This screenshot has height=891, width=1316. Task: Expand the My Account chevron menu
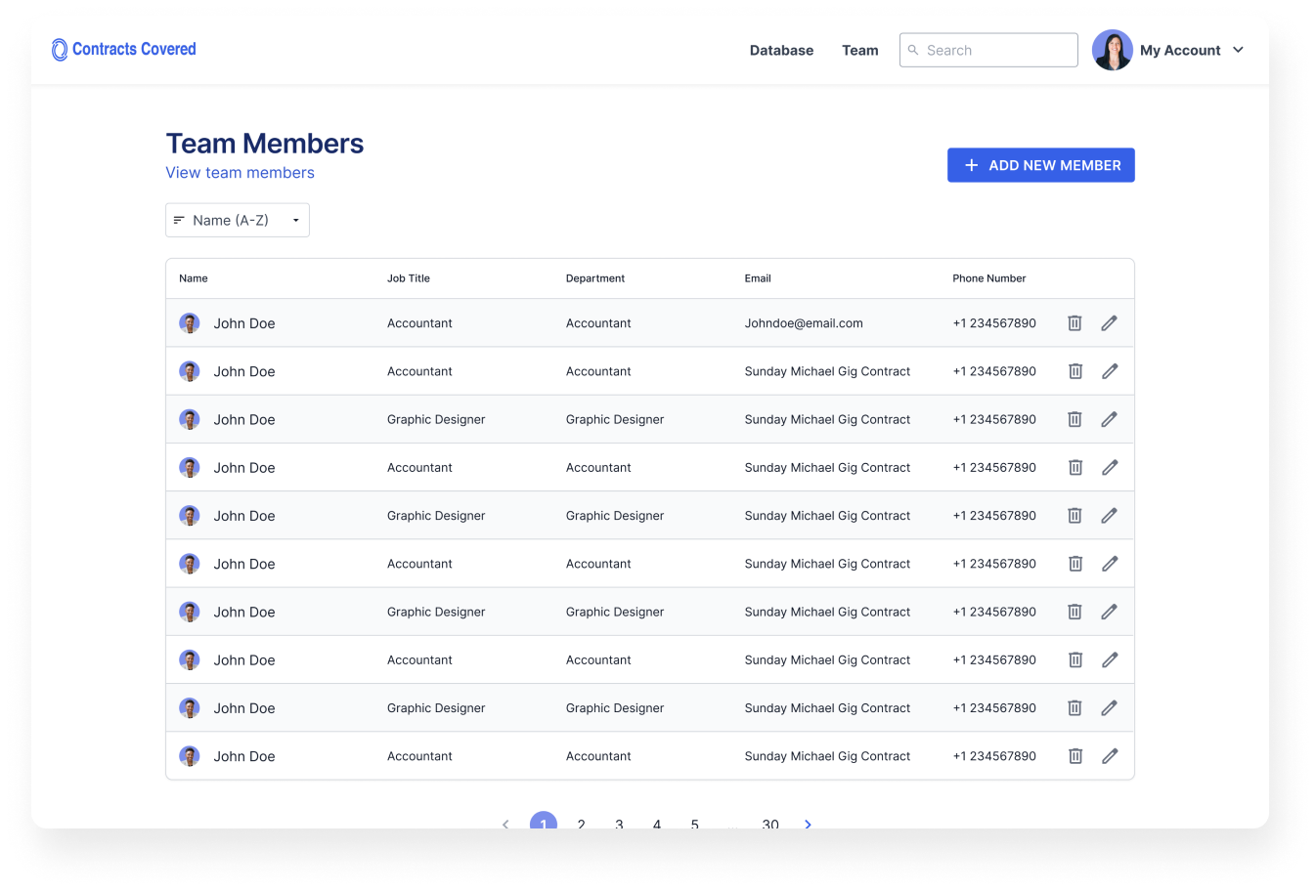point(1238,50)
